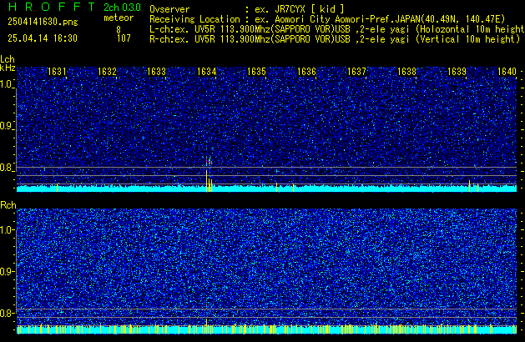This screenshot has height=342, width=525.
Task: Click the HROFFT title text
Action: click(52, 7)
